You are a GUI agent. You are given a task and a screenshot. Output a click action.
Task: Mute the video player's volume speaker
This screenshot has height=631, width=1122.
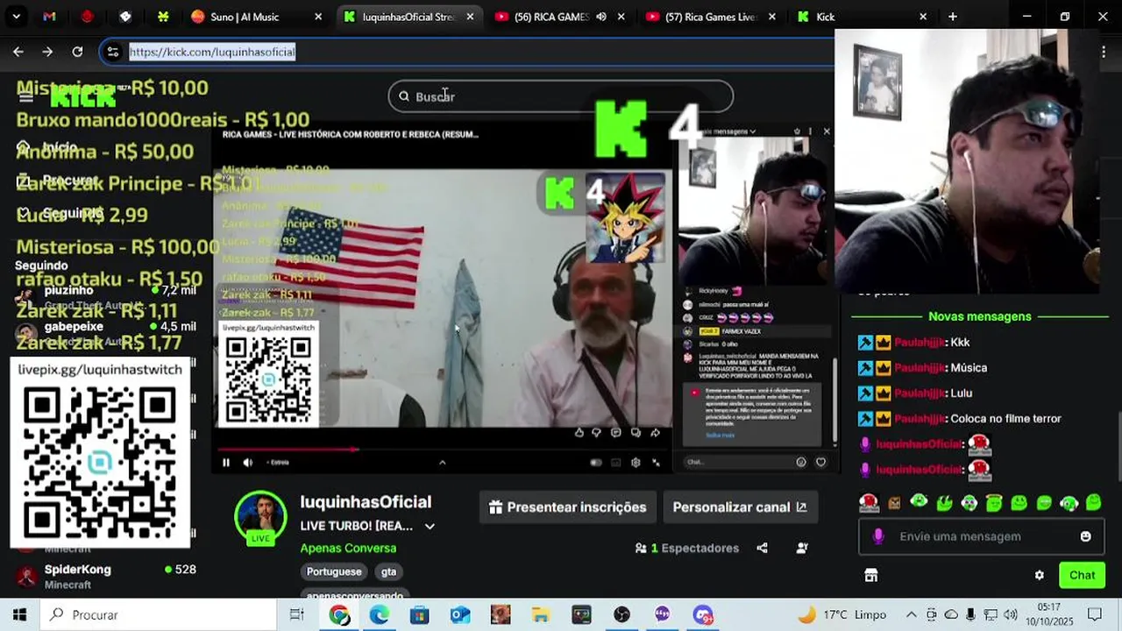pyautogui.click(x=248, y=463)
